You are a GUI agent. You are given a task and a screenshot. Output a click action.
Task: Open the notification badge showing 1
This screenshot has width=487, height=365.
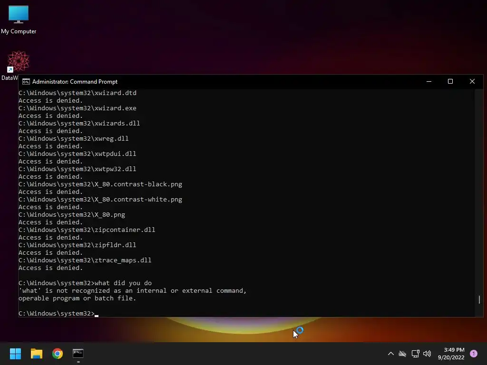pyautogui.click(x=474, y=354)
